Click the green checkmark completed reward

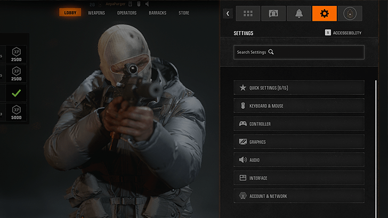coord(17,93)
